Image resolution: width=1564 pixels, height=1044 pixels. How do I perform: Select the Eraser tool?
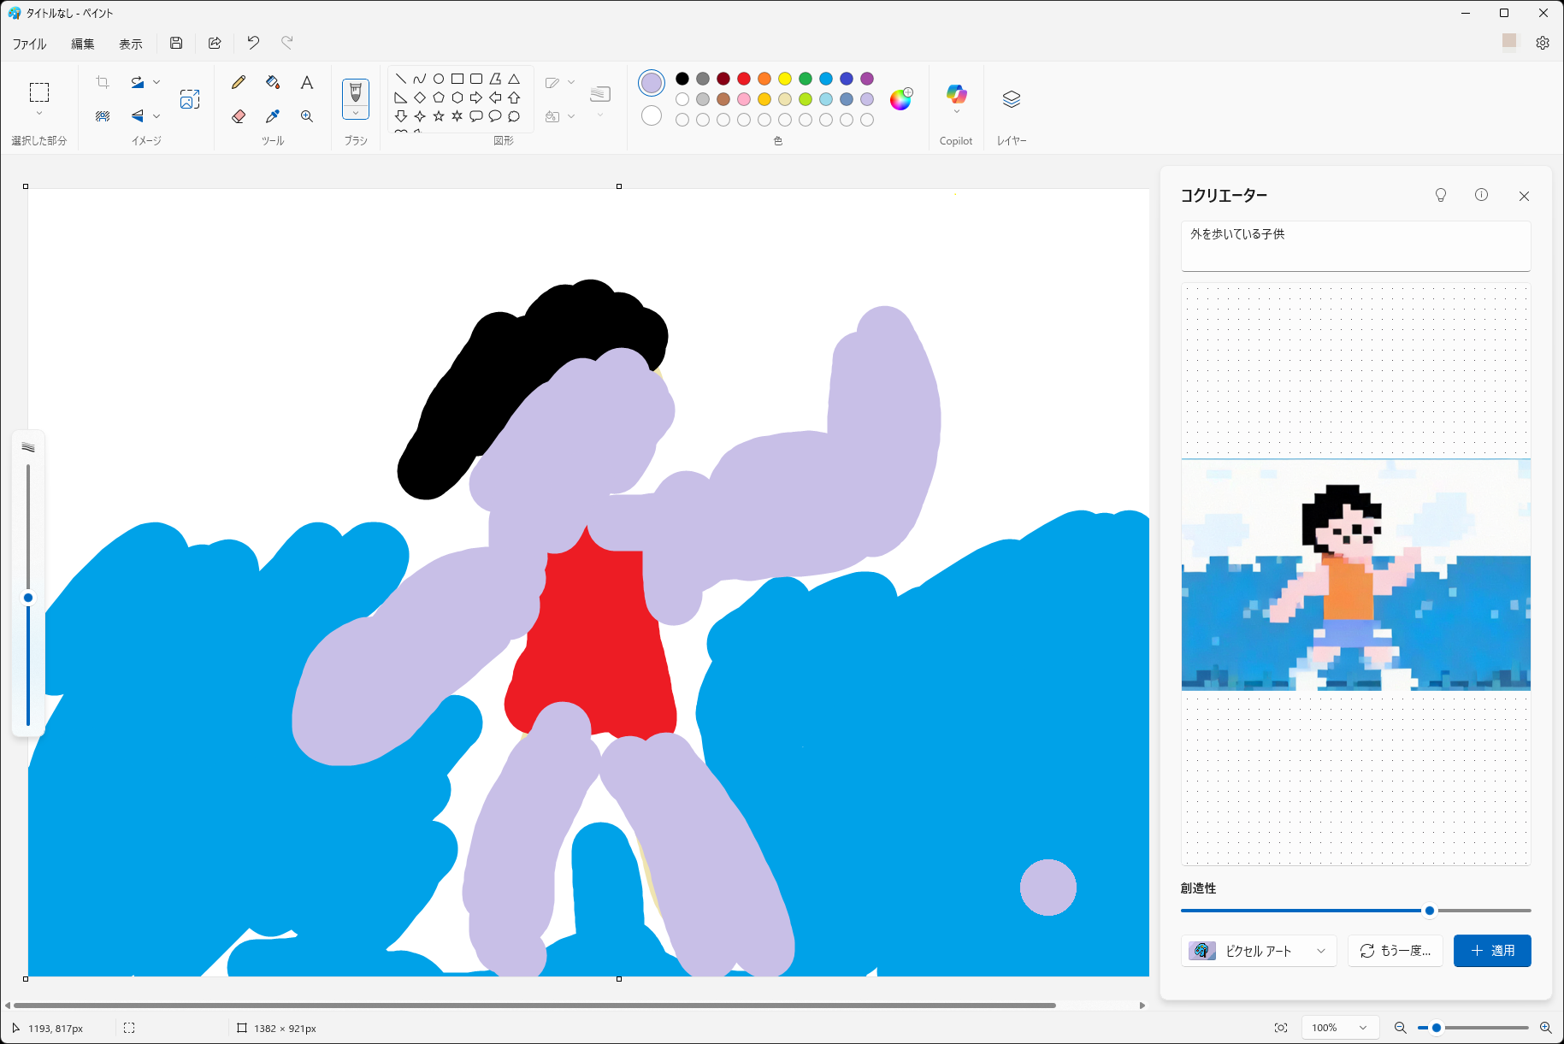coord(239,116)
